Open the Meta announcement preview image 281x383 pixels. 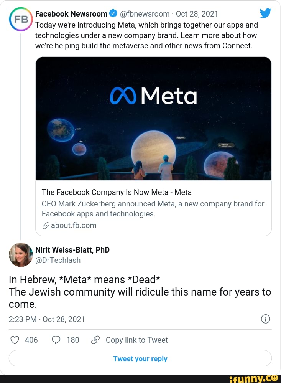pyautogui.click(x=153, y=118)
